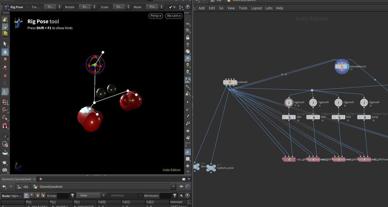
Task: Click the Group input field
Action: tap(63, 196)
